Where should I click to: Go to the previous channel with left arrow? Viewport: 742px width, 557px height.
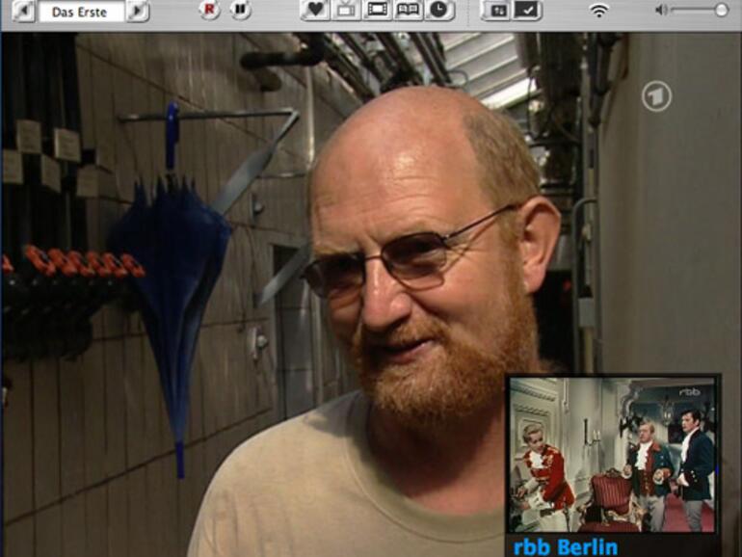click(x=24, y=12)
